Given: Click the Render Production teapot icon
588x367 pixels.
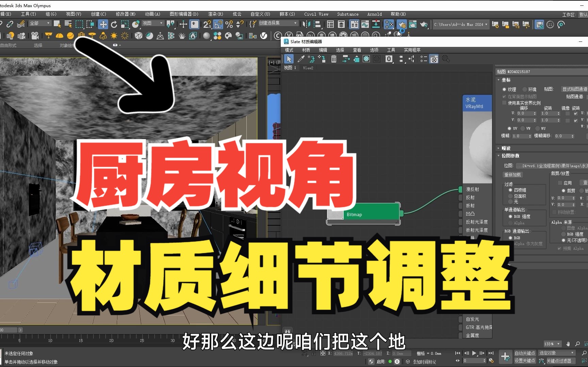Looking at the screenshot, I should click(424, 24).
